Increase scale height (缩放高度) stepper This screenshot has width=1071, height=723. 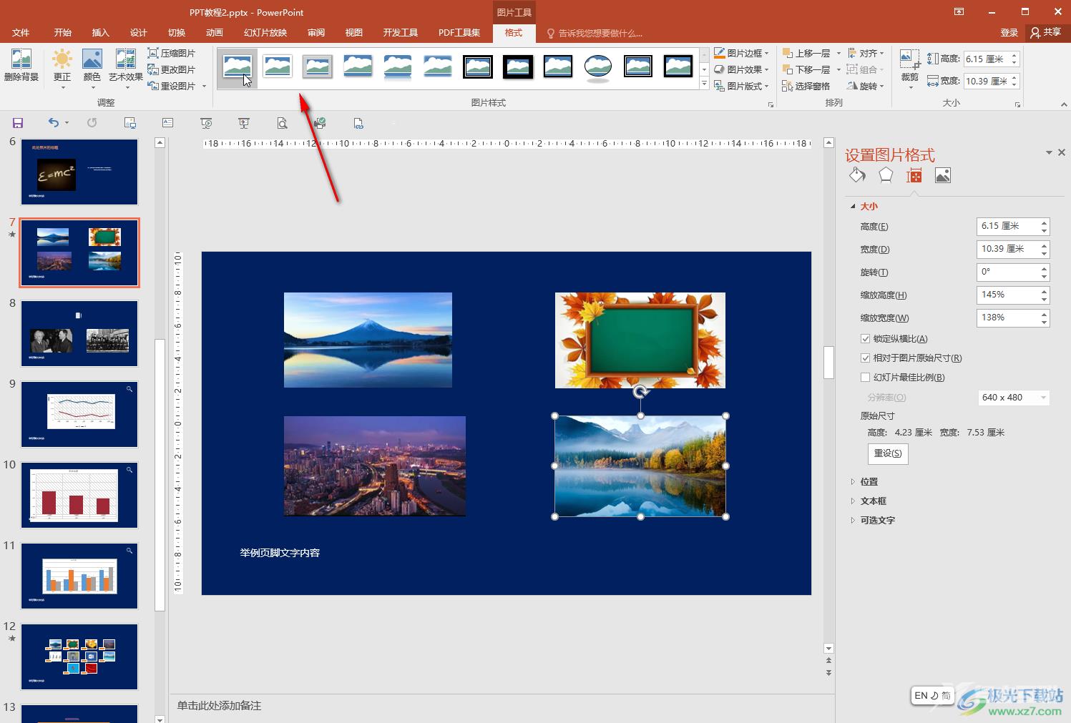coord(1045,291)
